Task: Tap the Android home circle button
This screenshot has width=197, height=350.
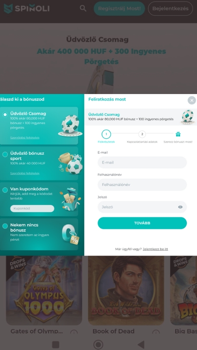Action: pos(98,344)
